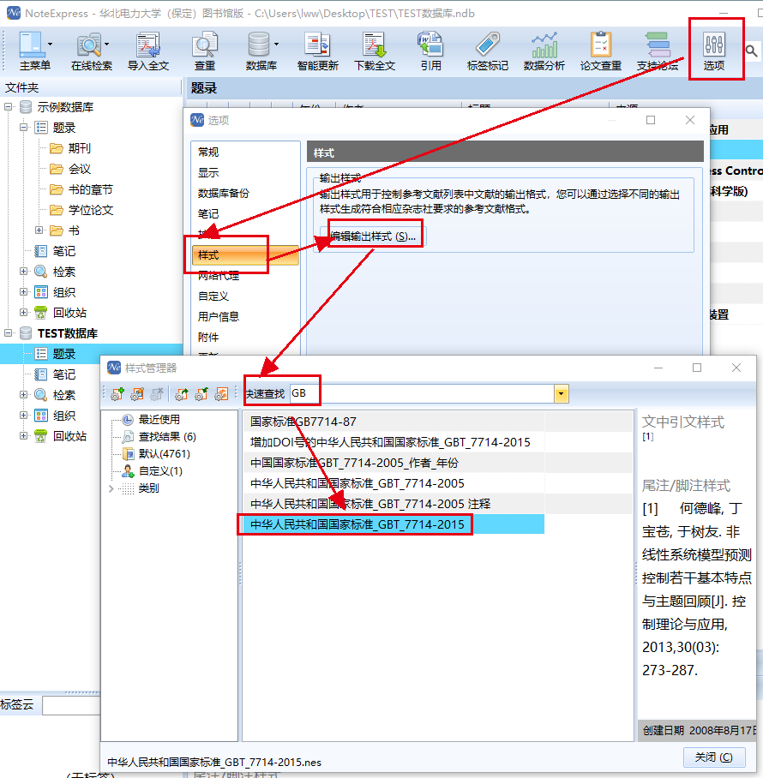This screenshot has height=778, width=763.
Task: Collapse the 示例数据库 tree node
Action: tap(8, 107)
